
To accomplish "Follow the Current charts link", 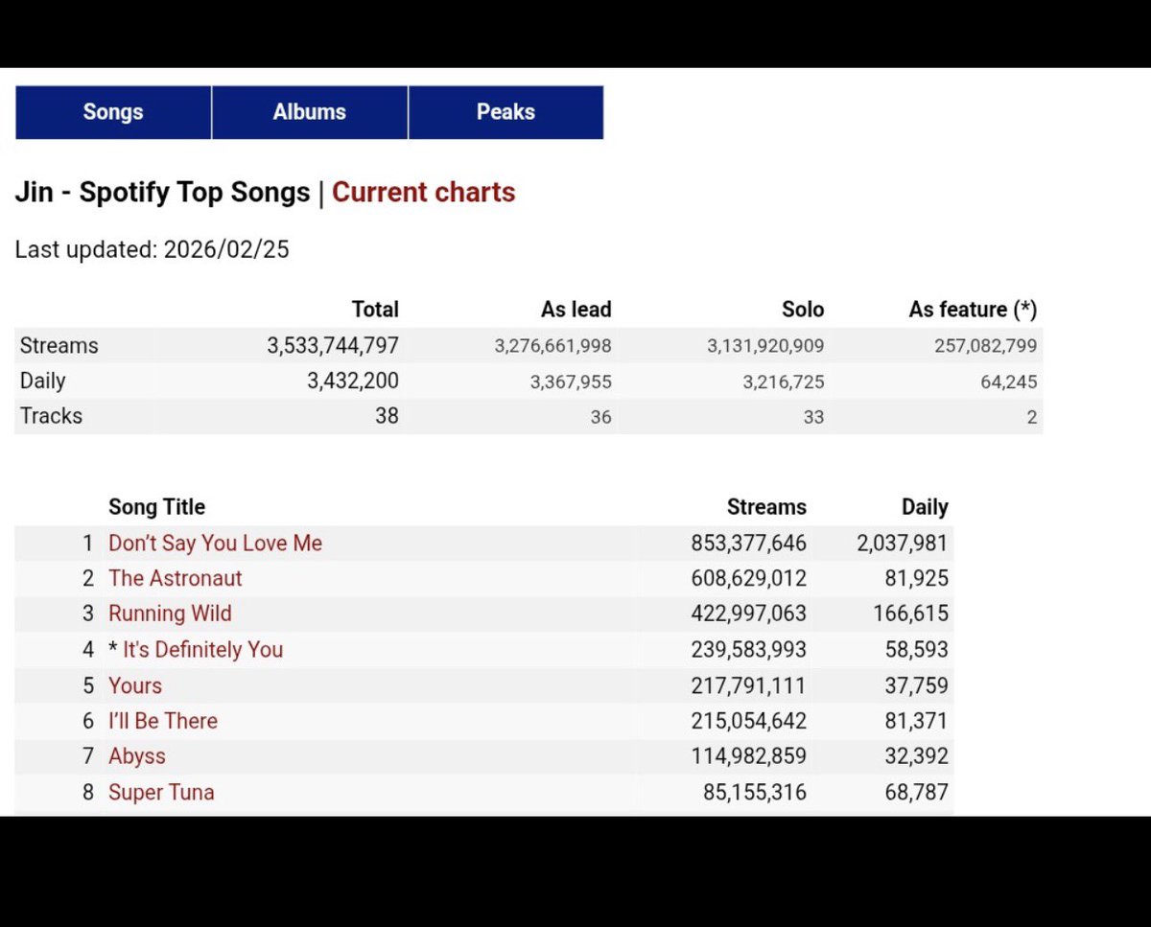I will coord(423,192).
